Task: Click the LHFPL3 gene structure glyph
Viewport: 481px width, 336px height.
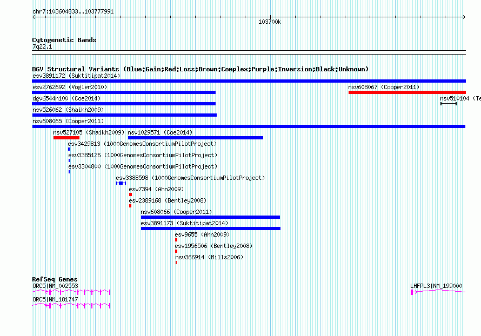Action: pos(438,292)
